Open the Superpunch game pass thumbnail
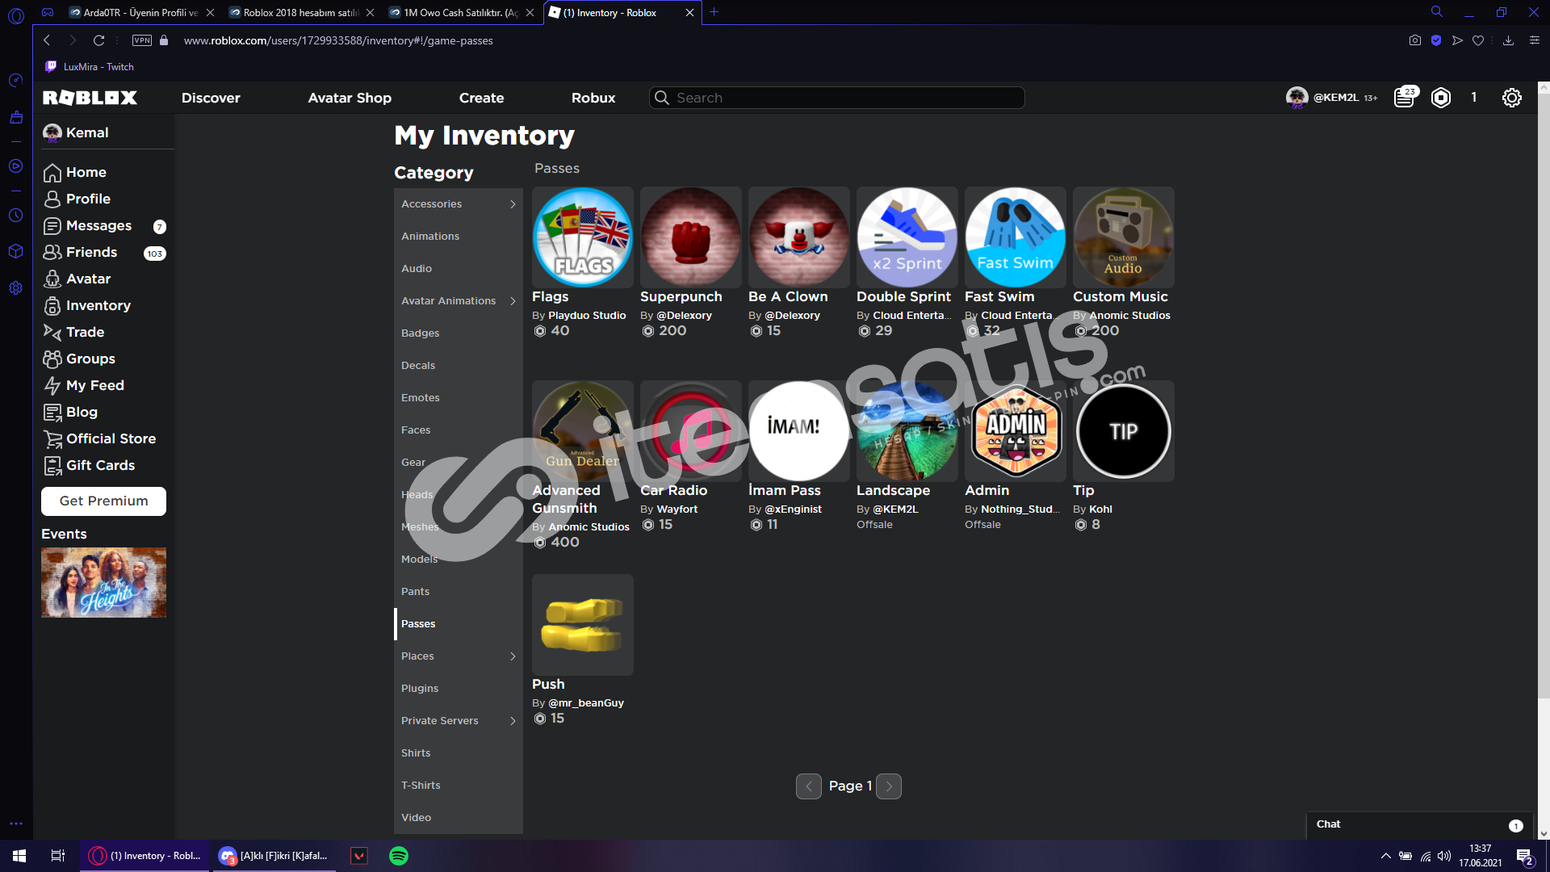1550x872 pixels. coord(691,237)
